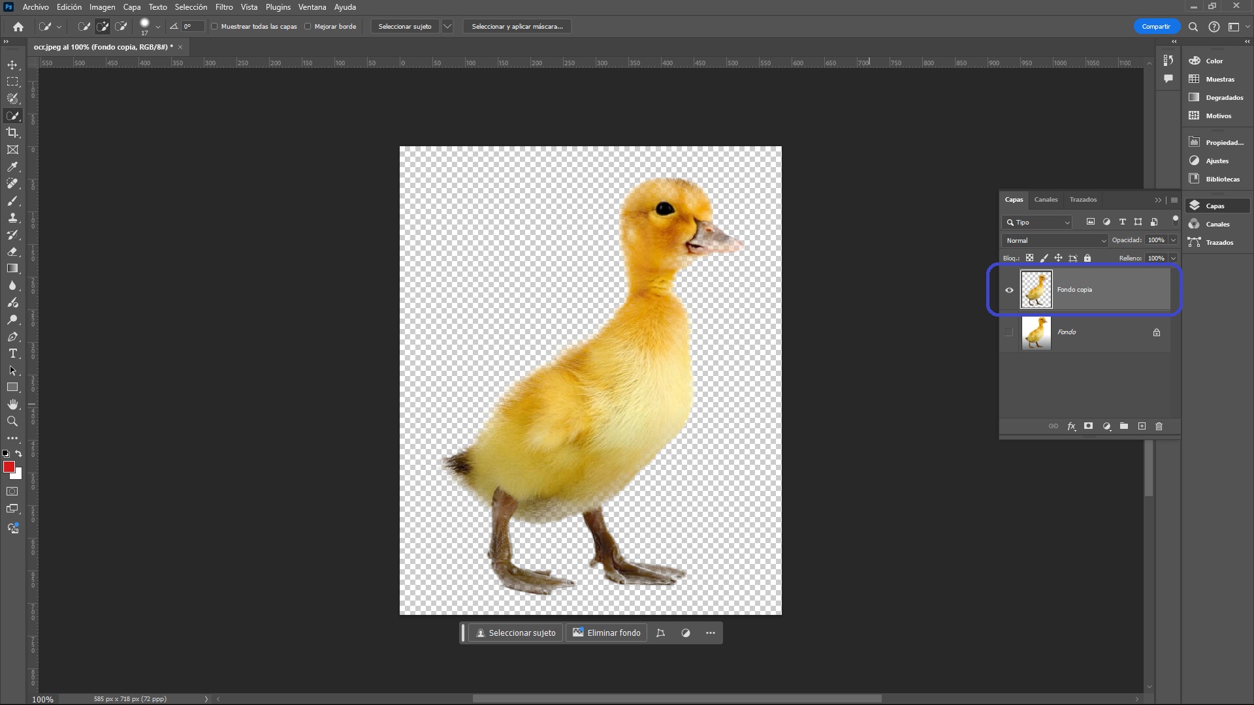
Task: Open the Capas panel options menu
Action: pyautogui.click(x=1174, y=200)
